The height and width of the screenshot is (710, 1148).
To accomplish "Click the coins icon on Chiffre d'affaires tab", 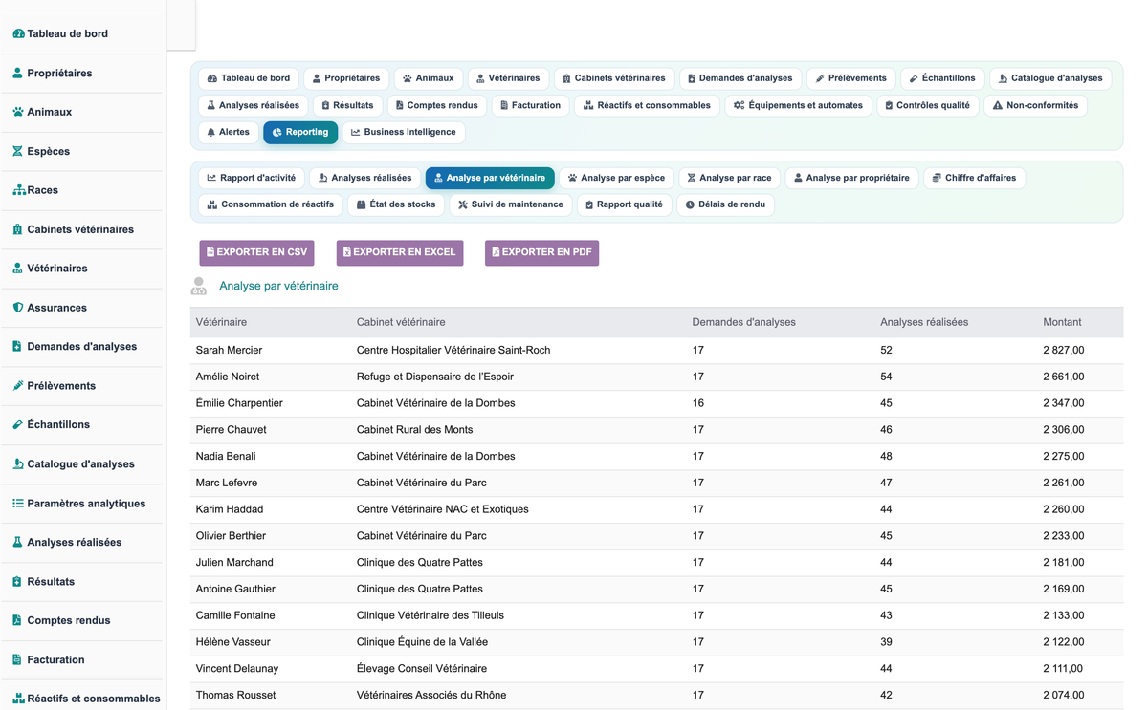I will click(937, 178).
